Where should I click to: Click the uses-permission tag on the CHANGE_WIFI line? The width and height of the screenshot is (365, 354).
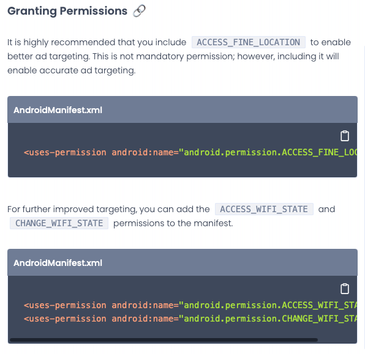(65, 319)
